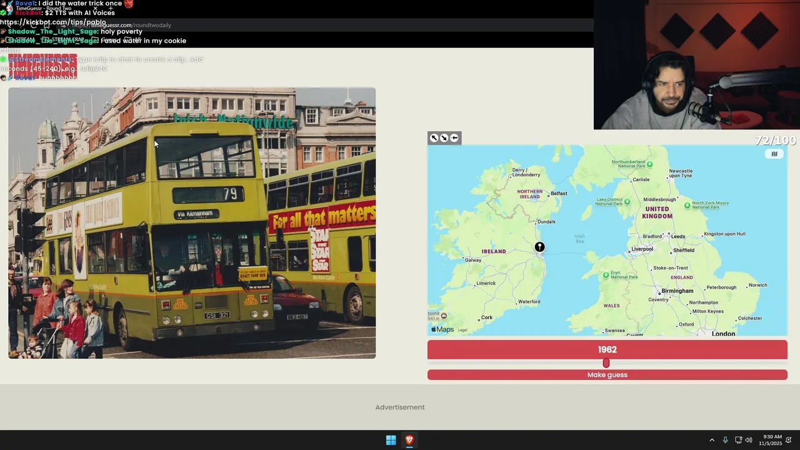The image size is (800, 450).
Task: Click the Liverpool label on the map
Action: [642, 249]
